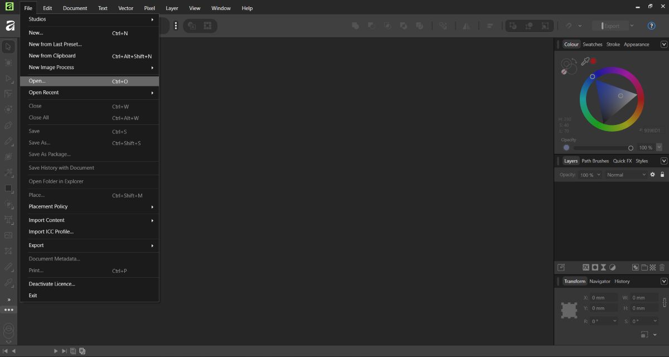The image size is (669, 357).
Task: Toggle the blend options gear icon
Action: (x=652, y=174)
